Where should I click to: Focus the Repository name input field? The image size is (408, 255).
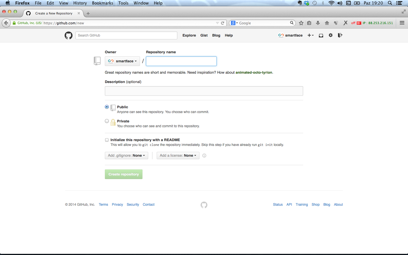point(181,61)
